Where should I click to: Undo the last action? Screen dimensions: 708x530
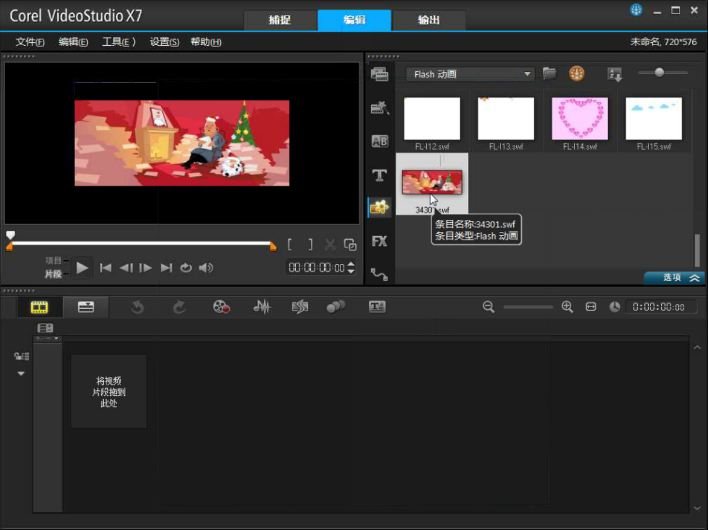[137, 307]
